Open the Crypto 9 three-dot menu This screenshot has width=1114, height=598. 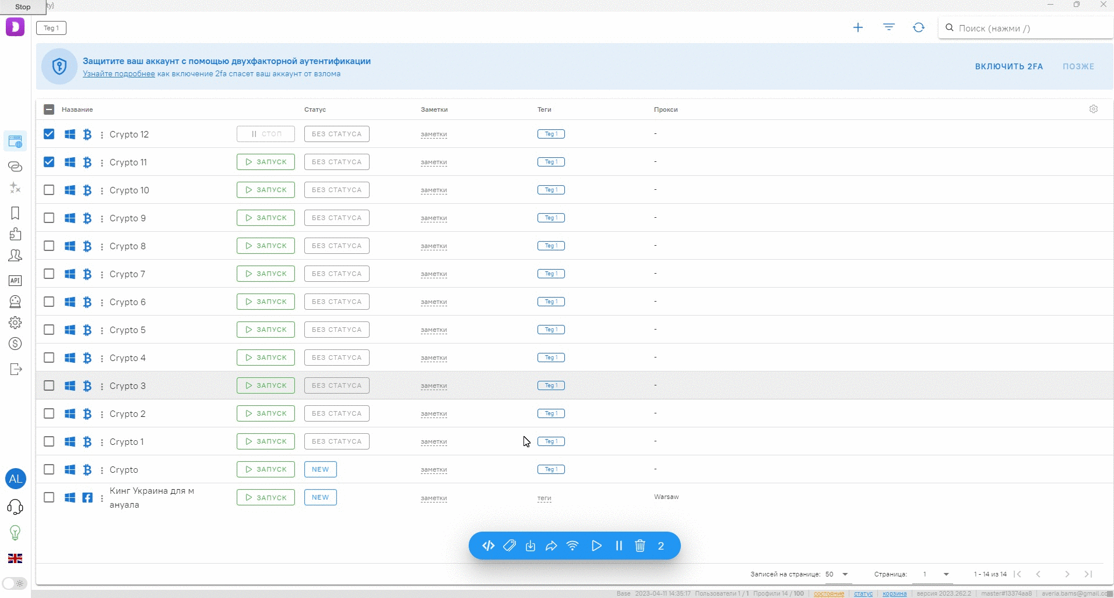[x=102, y=218]
